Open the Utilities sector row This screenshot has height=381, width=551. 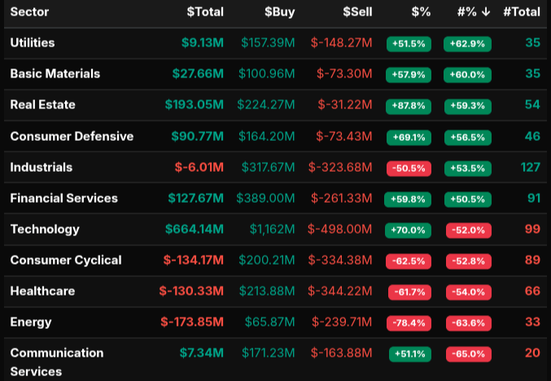pyautogui.click(x=33, y=42)
